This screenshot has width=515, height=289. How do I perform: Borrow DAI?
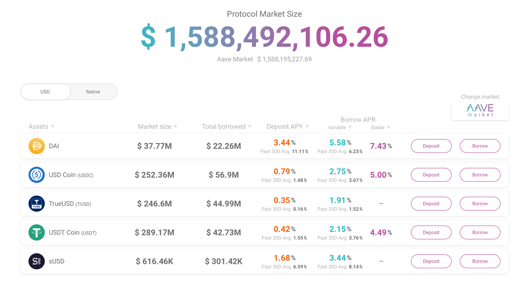pos(480,146)
